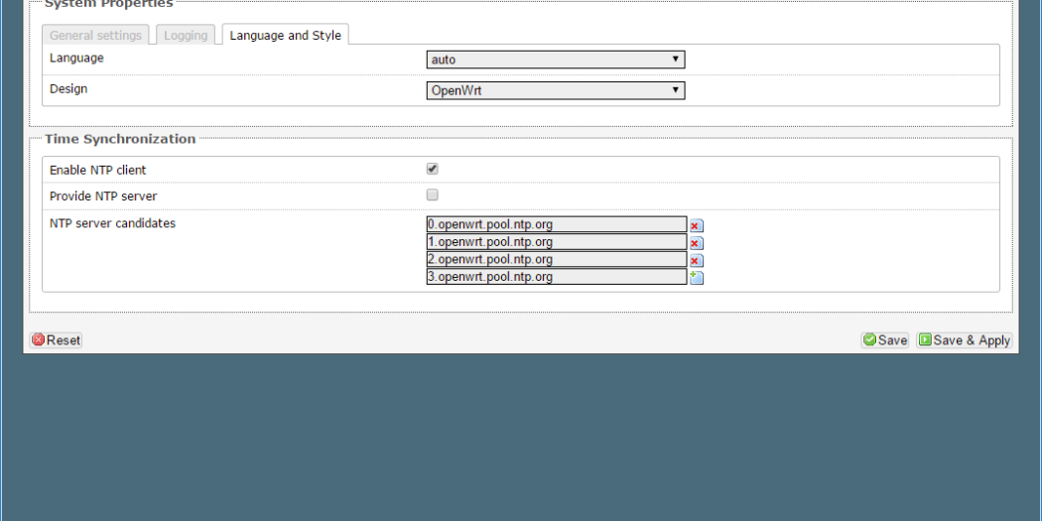Remove the 1.openwrt.pool.ntp.org server entry
Viewport: 1042px width, 521px height.
(696, 243)
